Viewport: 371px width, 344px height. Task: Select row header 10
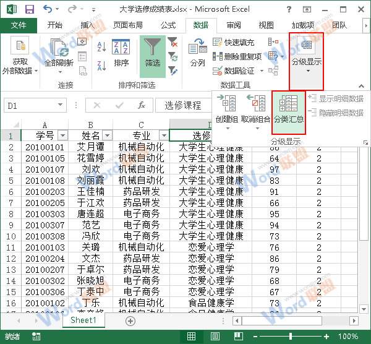coord(11,236)
